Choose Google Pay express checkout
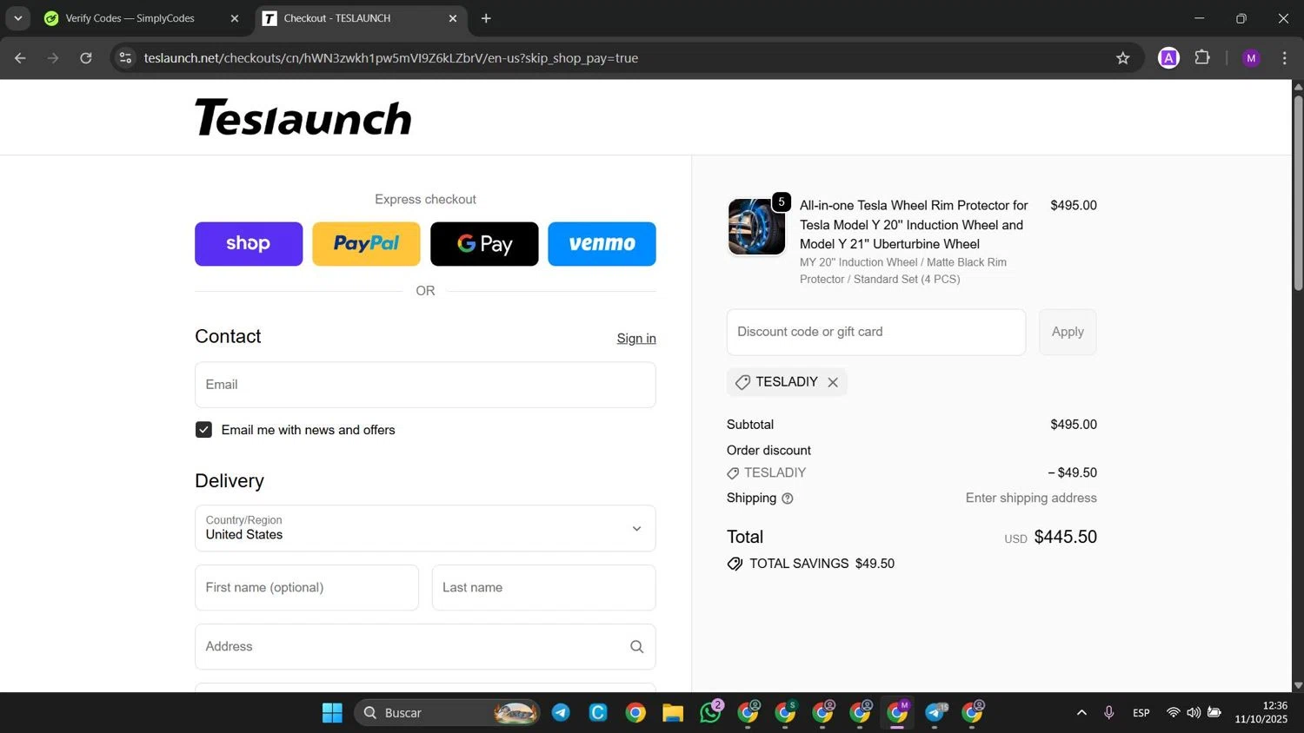Image resolution: width=1304 pixels, height=733 pixels. coord(484,244)
